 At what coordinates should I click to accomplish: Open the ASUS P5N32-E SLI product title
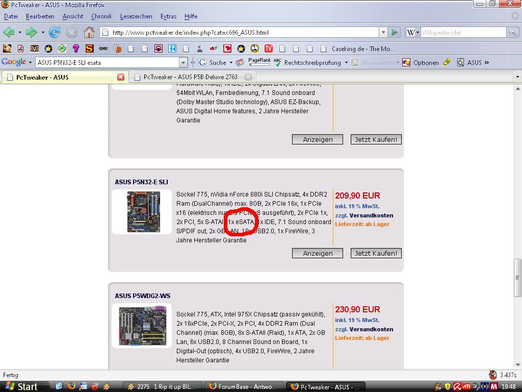click(142, 182)
